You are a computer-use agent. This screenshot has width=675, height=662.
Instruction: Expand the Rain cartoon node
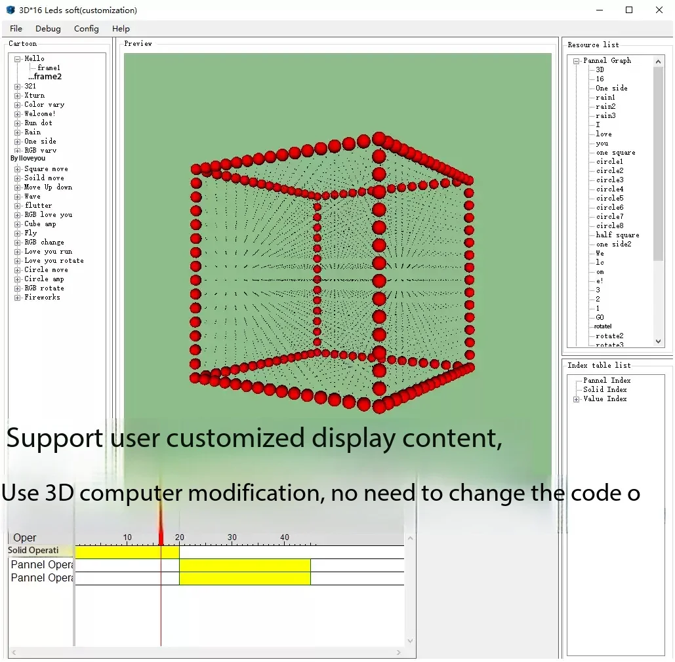pyautogui.click(x=17, y=132)
